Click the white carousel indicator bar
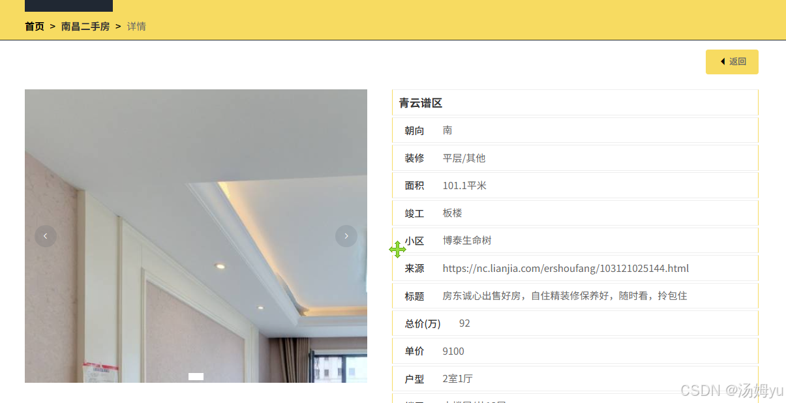Viewport: 786px width, 403px height. (196, 376)
